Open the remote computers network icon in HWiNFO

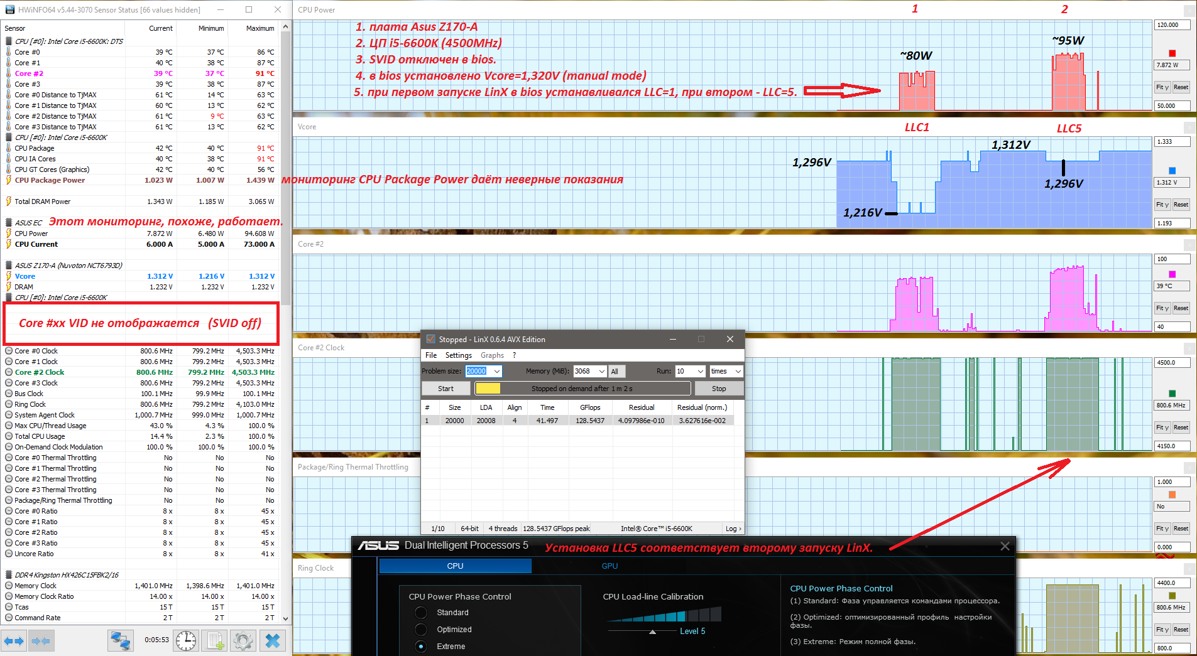click(x=120, y=641)
